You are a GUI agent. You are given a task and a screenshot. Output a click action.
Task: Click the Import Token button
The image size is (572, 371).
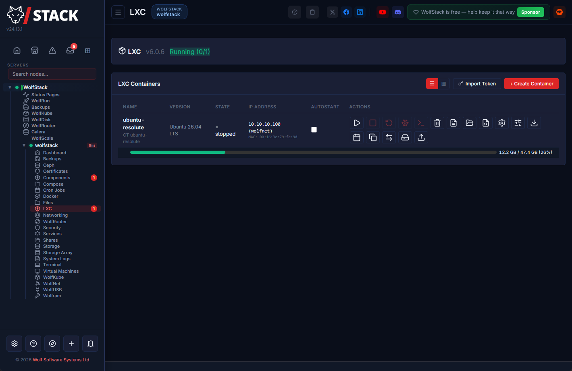point(477,84)
